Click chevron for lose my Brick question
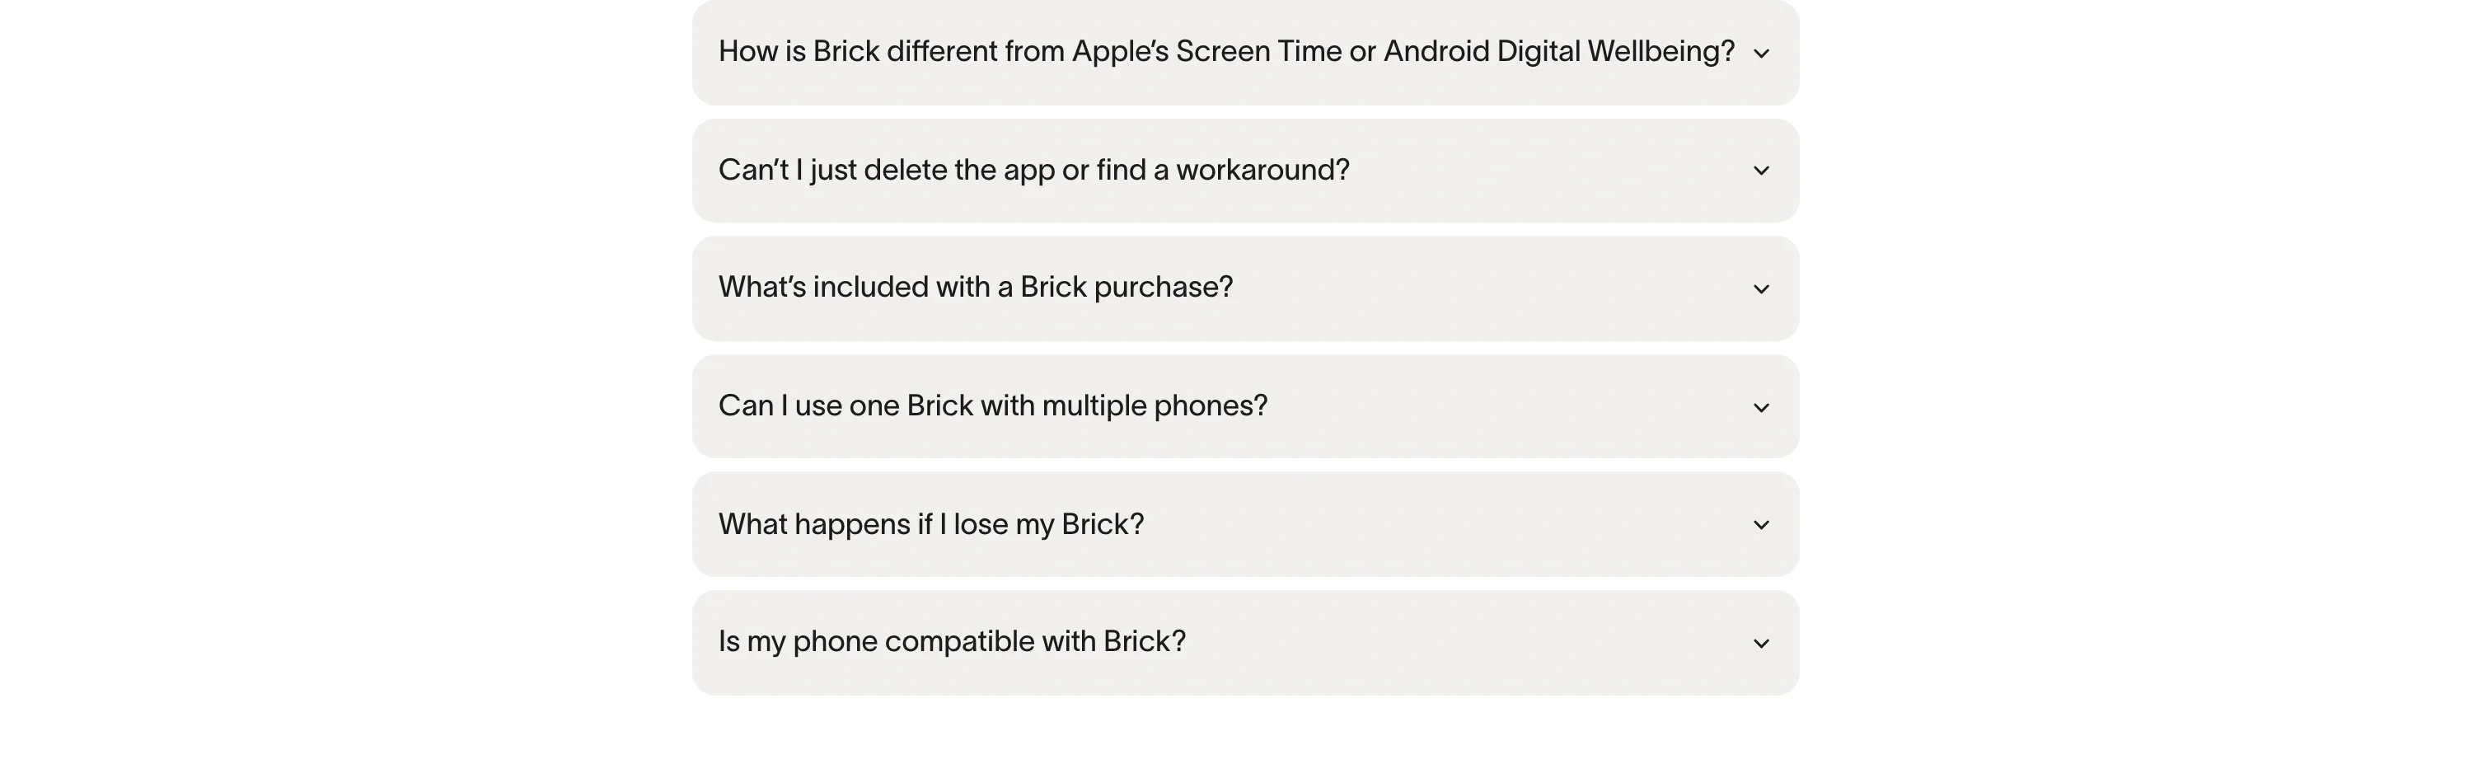This screenshot has width=2492, height=778. coord(1761,526)
